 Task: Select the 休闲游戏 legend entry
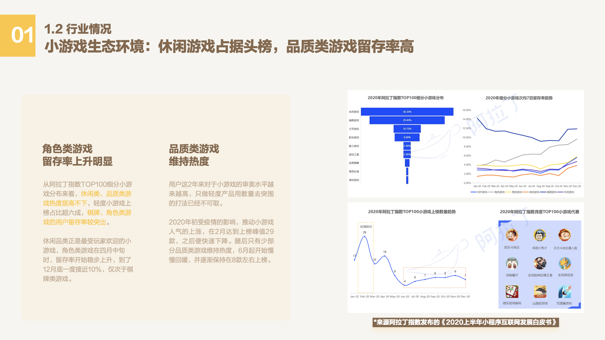point(566,192)
